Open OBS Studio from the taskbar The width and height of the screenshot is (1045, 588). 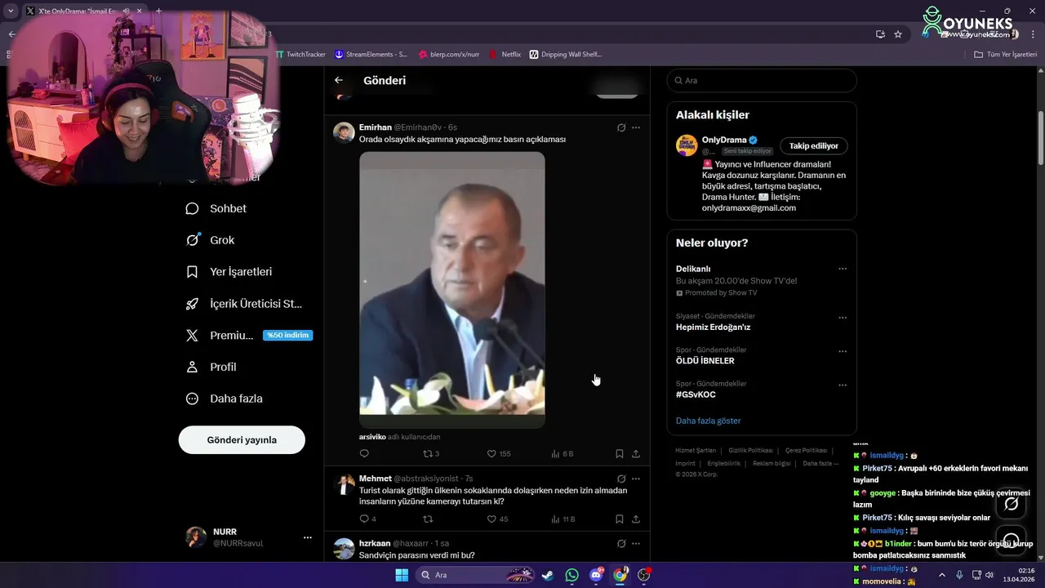[x=643, y=575]
